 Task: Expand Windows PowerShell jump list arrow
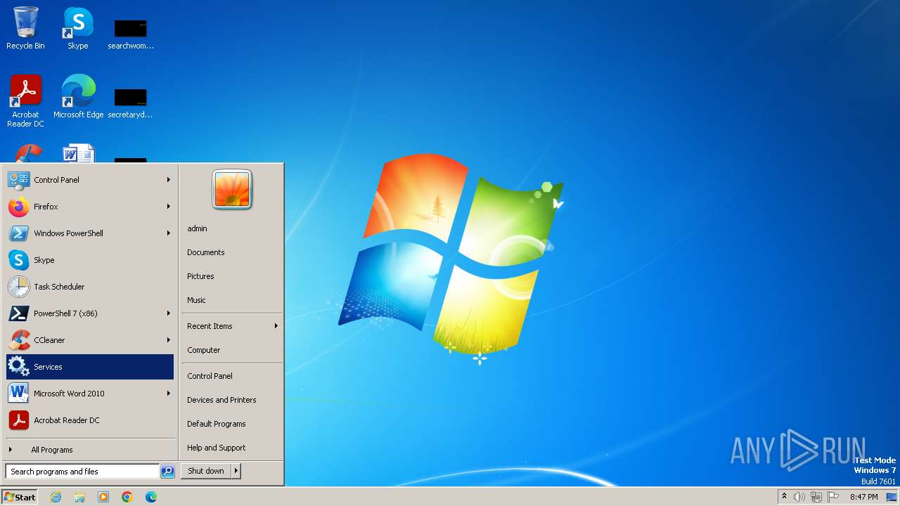tap(169, 233)
